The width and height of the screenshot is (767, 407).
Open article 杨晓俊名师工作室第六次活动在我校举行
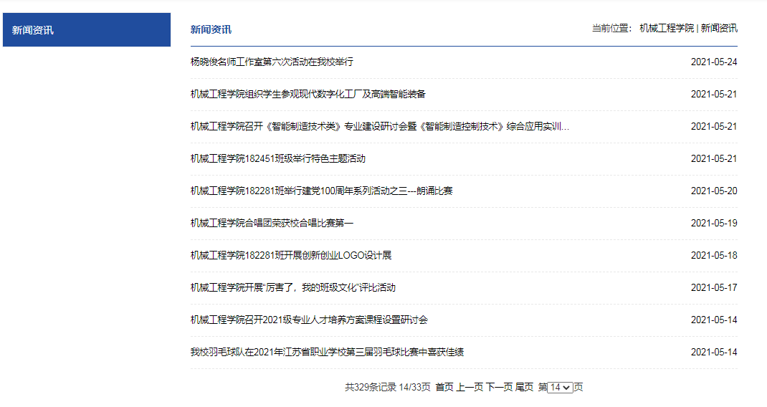[272, 62]
